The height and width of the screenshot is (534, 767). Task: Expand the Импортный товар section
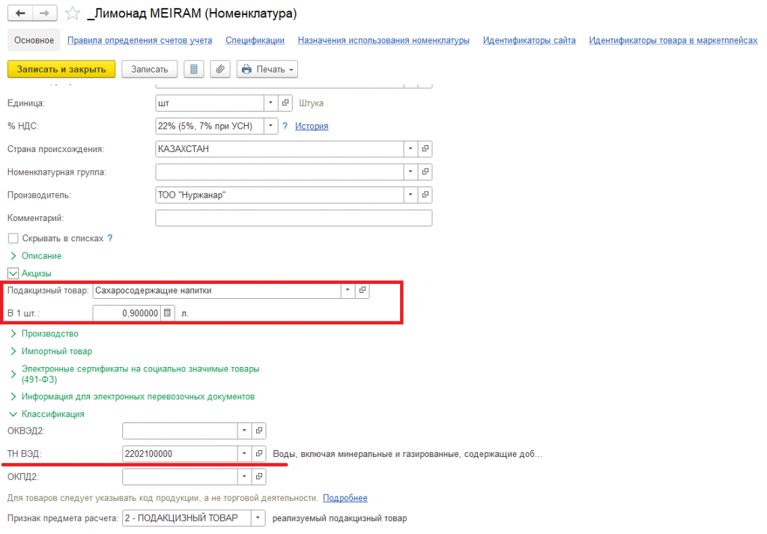[51, 351]
